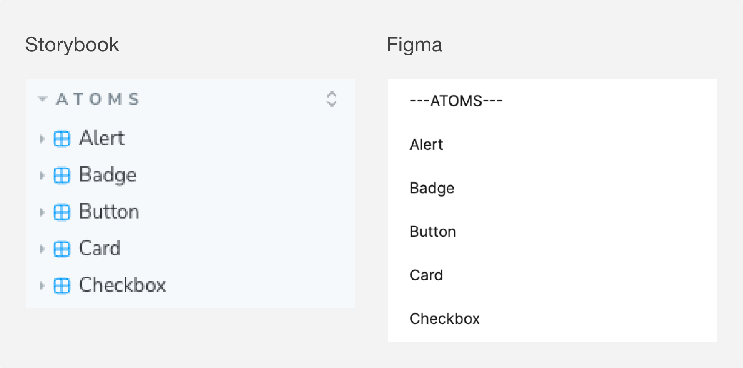Open the Button page in Figma list

433,232
